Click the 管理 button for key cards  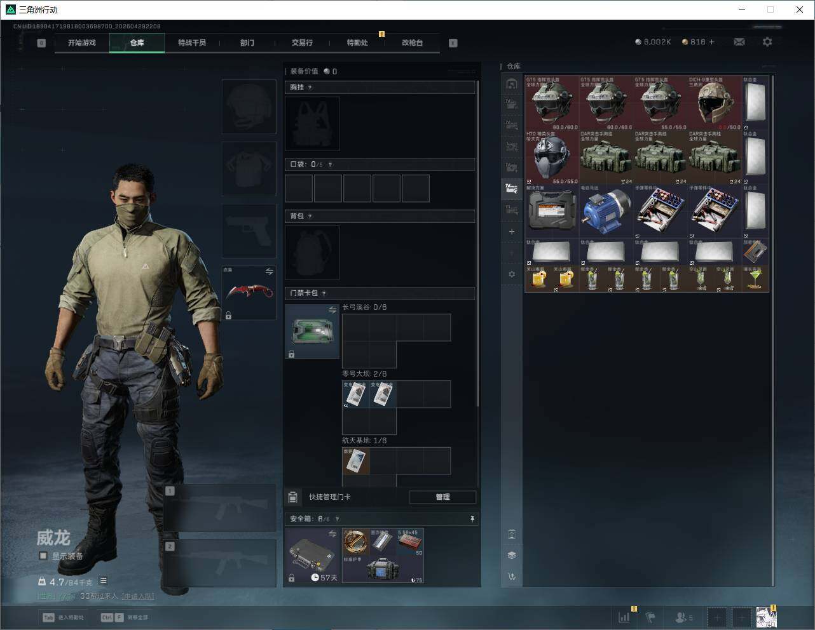[x=442, y=497]
